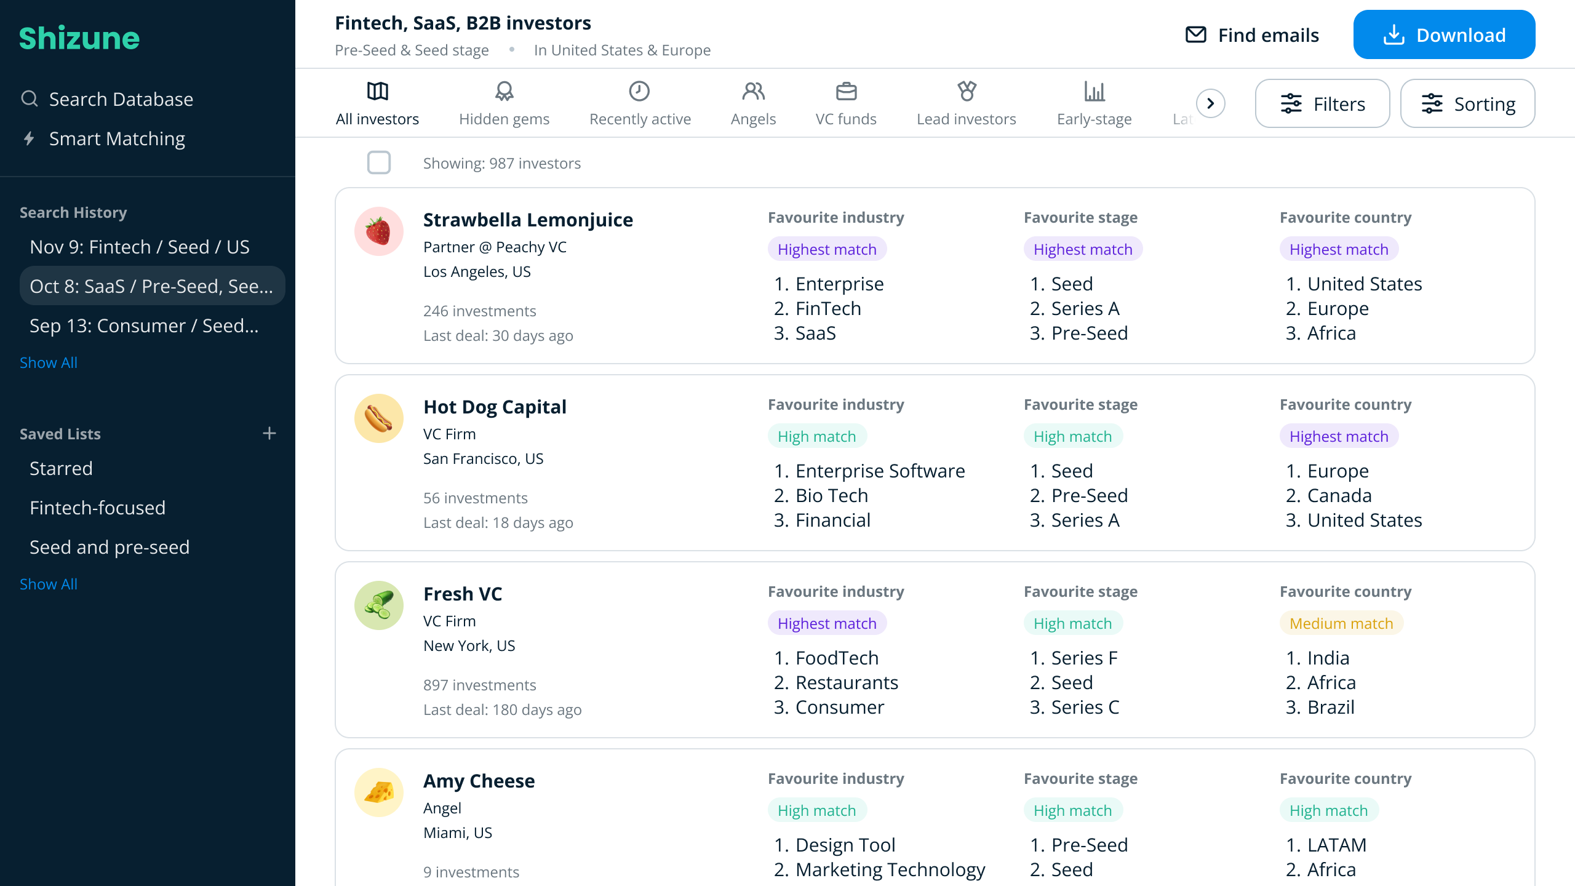
Task: Expand more category tabs with the right chevron
Action: 1210,103
